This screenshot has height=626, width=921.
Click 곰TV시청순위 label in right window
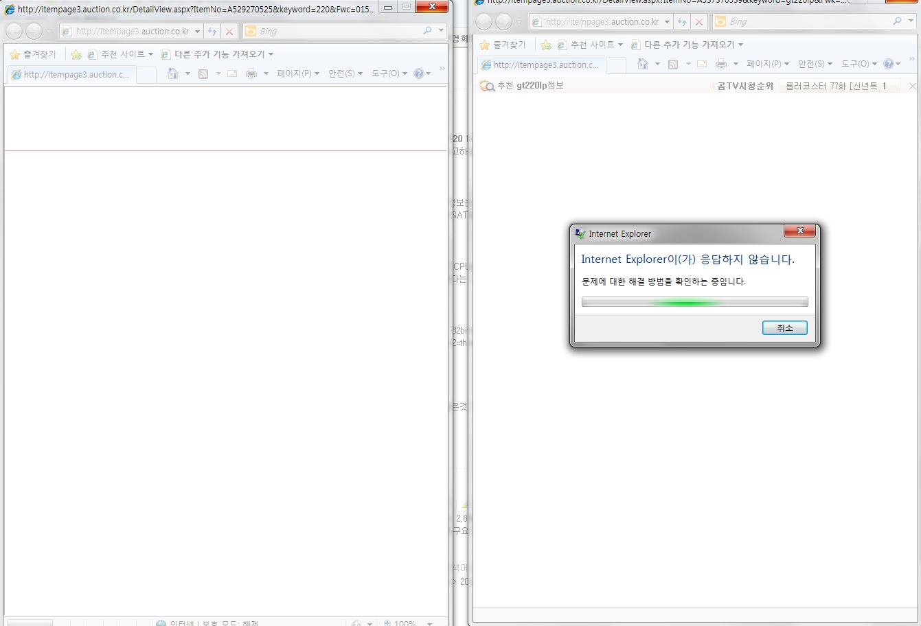pyautogui.click(x=744, y=86)
